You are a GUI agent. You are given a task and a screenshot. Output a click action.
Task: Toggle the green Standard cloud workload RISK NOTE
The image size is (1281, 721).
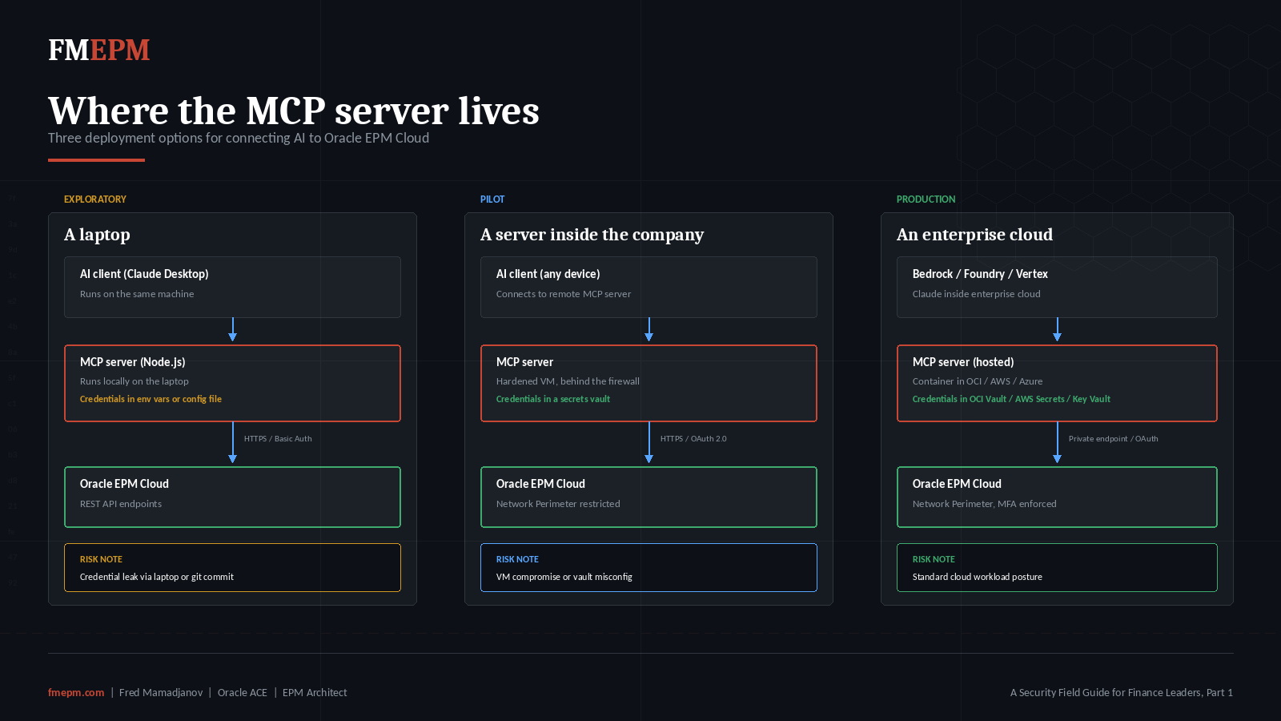click(x=1057, y=567)
